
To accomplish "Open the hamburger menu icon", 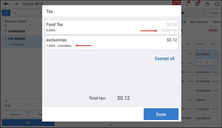I will click(x=16, y=4).
